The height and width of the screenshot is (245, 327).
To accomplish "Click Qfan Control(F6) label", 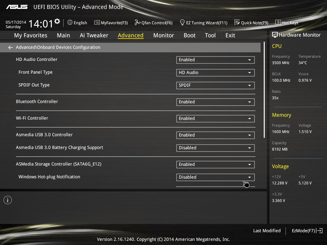I will pyautogui.click(x=157, y=23).
